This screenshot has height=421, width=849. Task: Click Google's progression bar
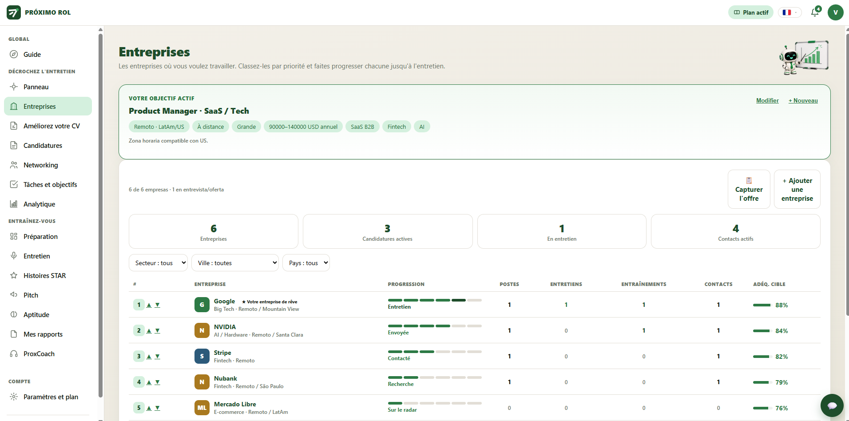(435, 300)
